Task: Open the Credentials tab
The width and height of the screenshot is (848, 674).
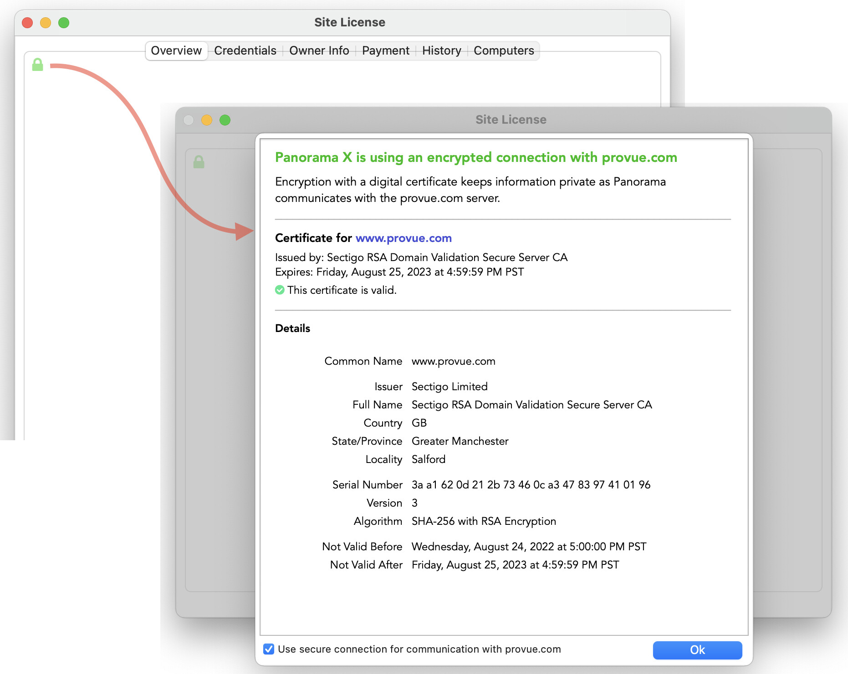Action: (245, 50)
